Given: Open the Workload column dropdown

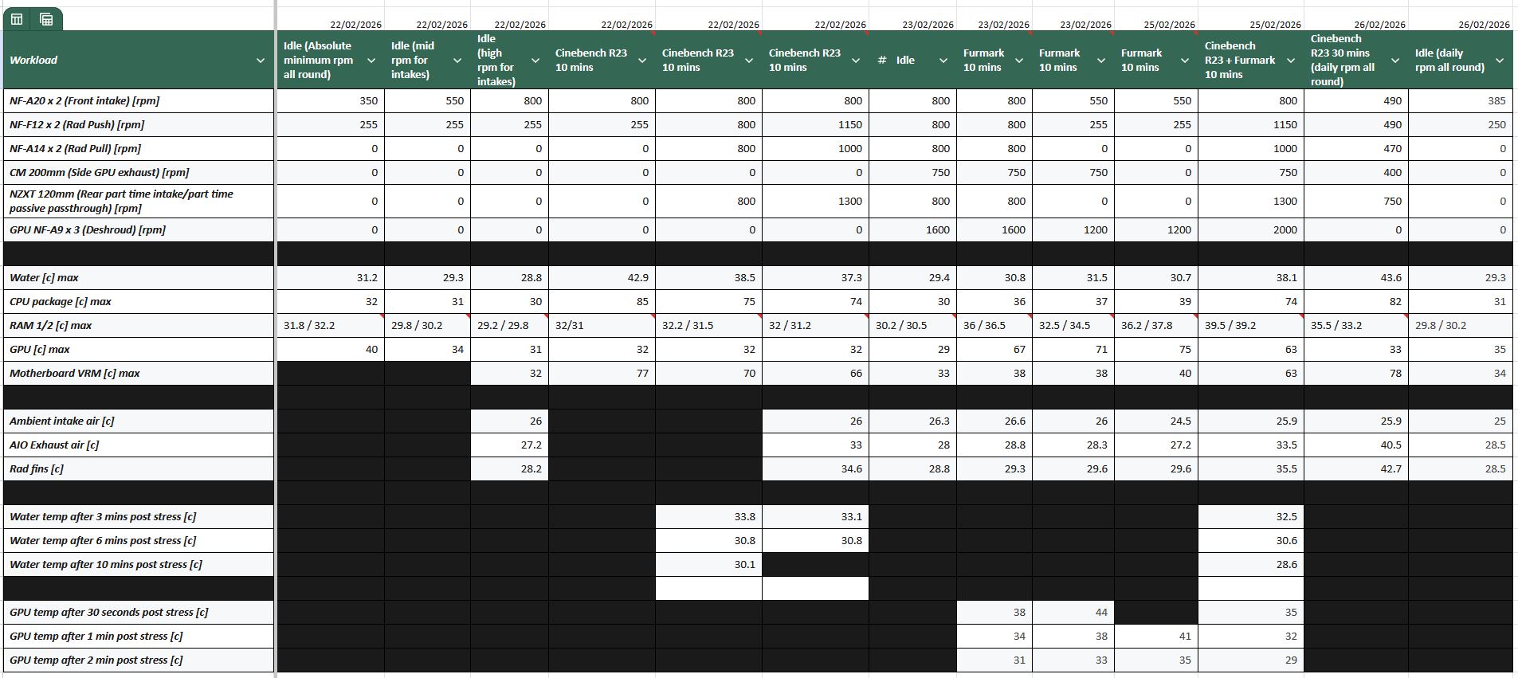Looking at the screenshot, I should pyautogui.click(x=260, y=61).
